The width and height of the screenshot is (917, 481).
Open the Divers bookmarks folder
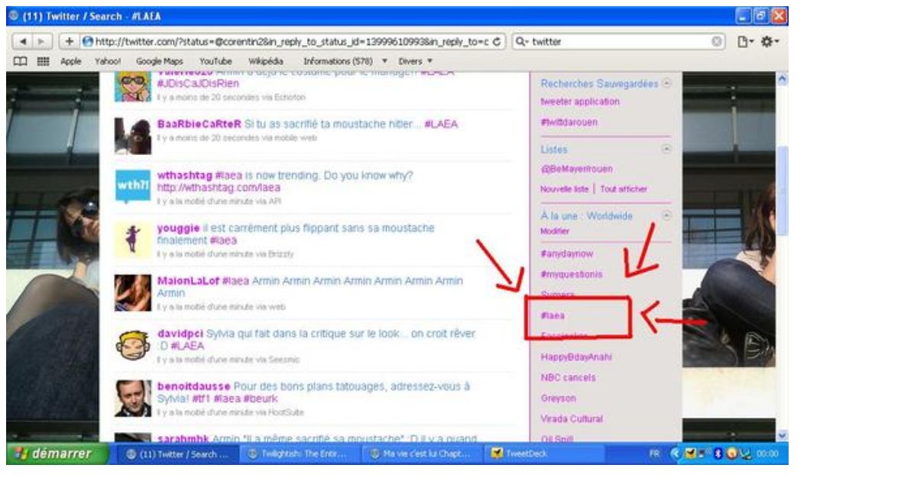click(416, 61)
